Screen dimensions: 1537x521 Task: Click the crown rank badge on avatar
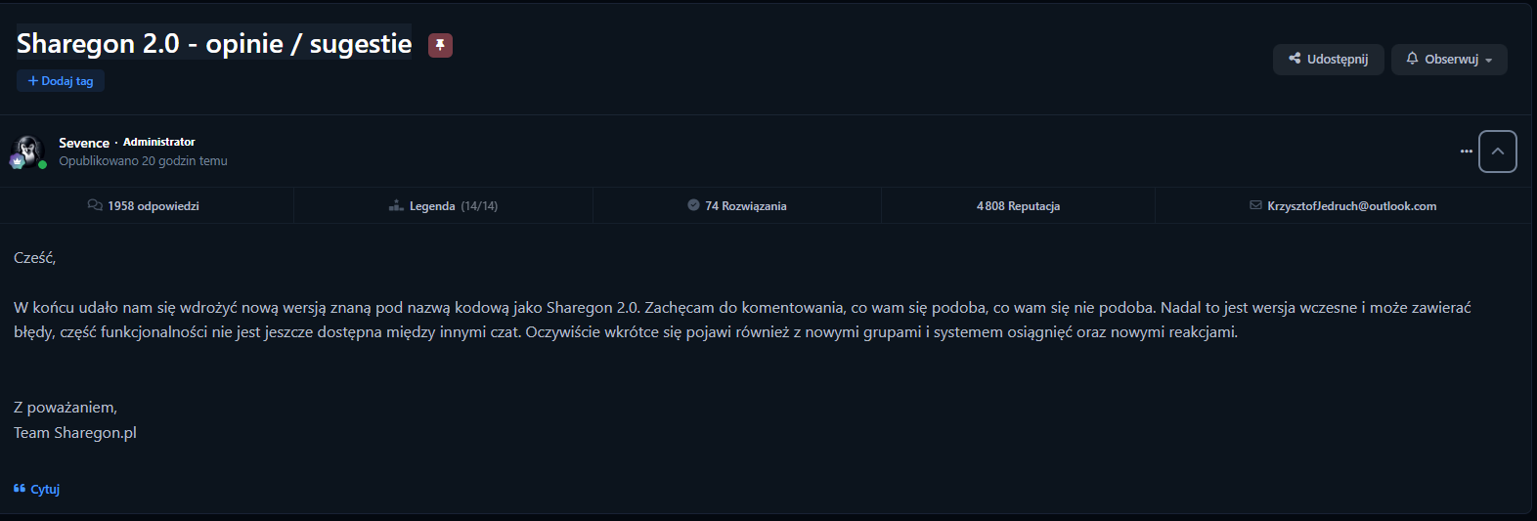pyautogui.click(x=18, y=161)
